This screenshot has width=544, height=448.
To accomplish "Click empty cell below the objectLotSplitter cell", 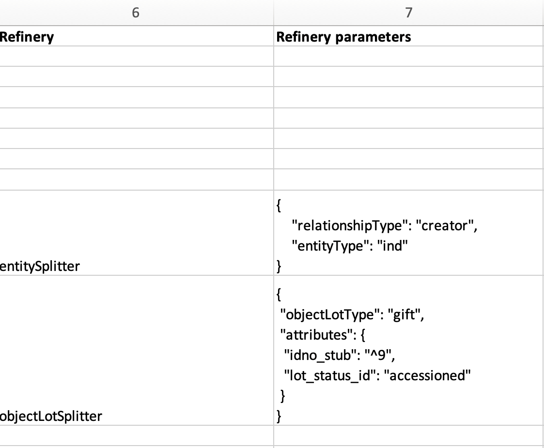I will (136, 436).
